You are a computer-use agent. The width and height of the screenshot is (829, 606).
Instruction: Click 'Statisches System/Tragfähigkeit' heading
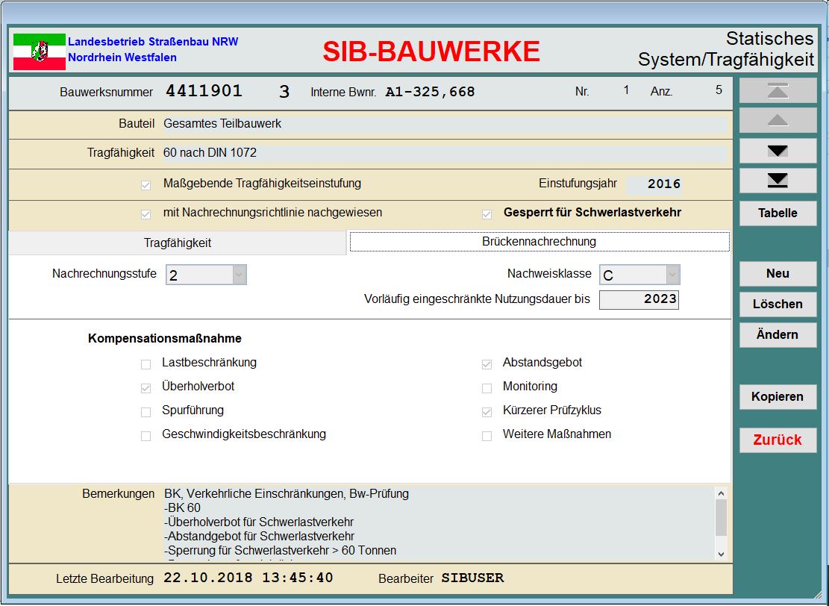pyautogui.click(x=726, y=49)
